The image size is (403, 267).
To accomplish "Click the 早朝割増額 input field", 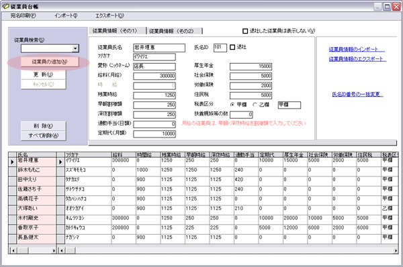I will [x=154, y=105].
